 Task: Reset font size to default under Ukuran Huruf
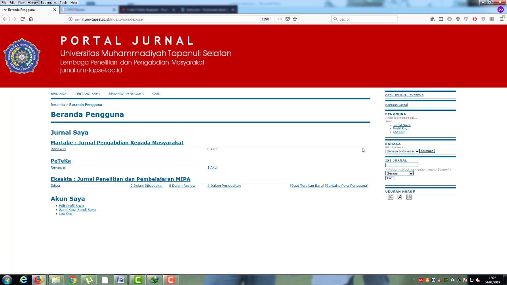[x=400, y=197]
